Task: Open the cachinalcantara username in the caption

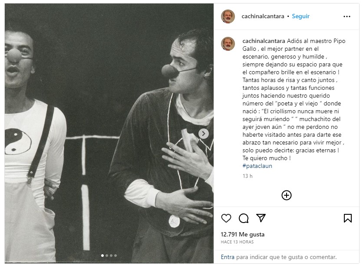Action: coord(264,41)
